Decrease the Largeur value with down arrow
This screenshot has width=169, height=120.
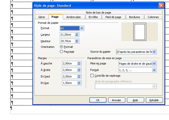(x=77, y=36)
